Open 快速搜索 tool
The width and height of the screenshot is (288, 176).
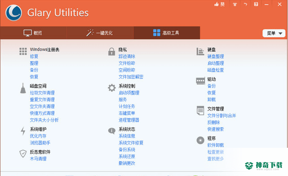click(216, 129)
